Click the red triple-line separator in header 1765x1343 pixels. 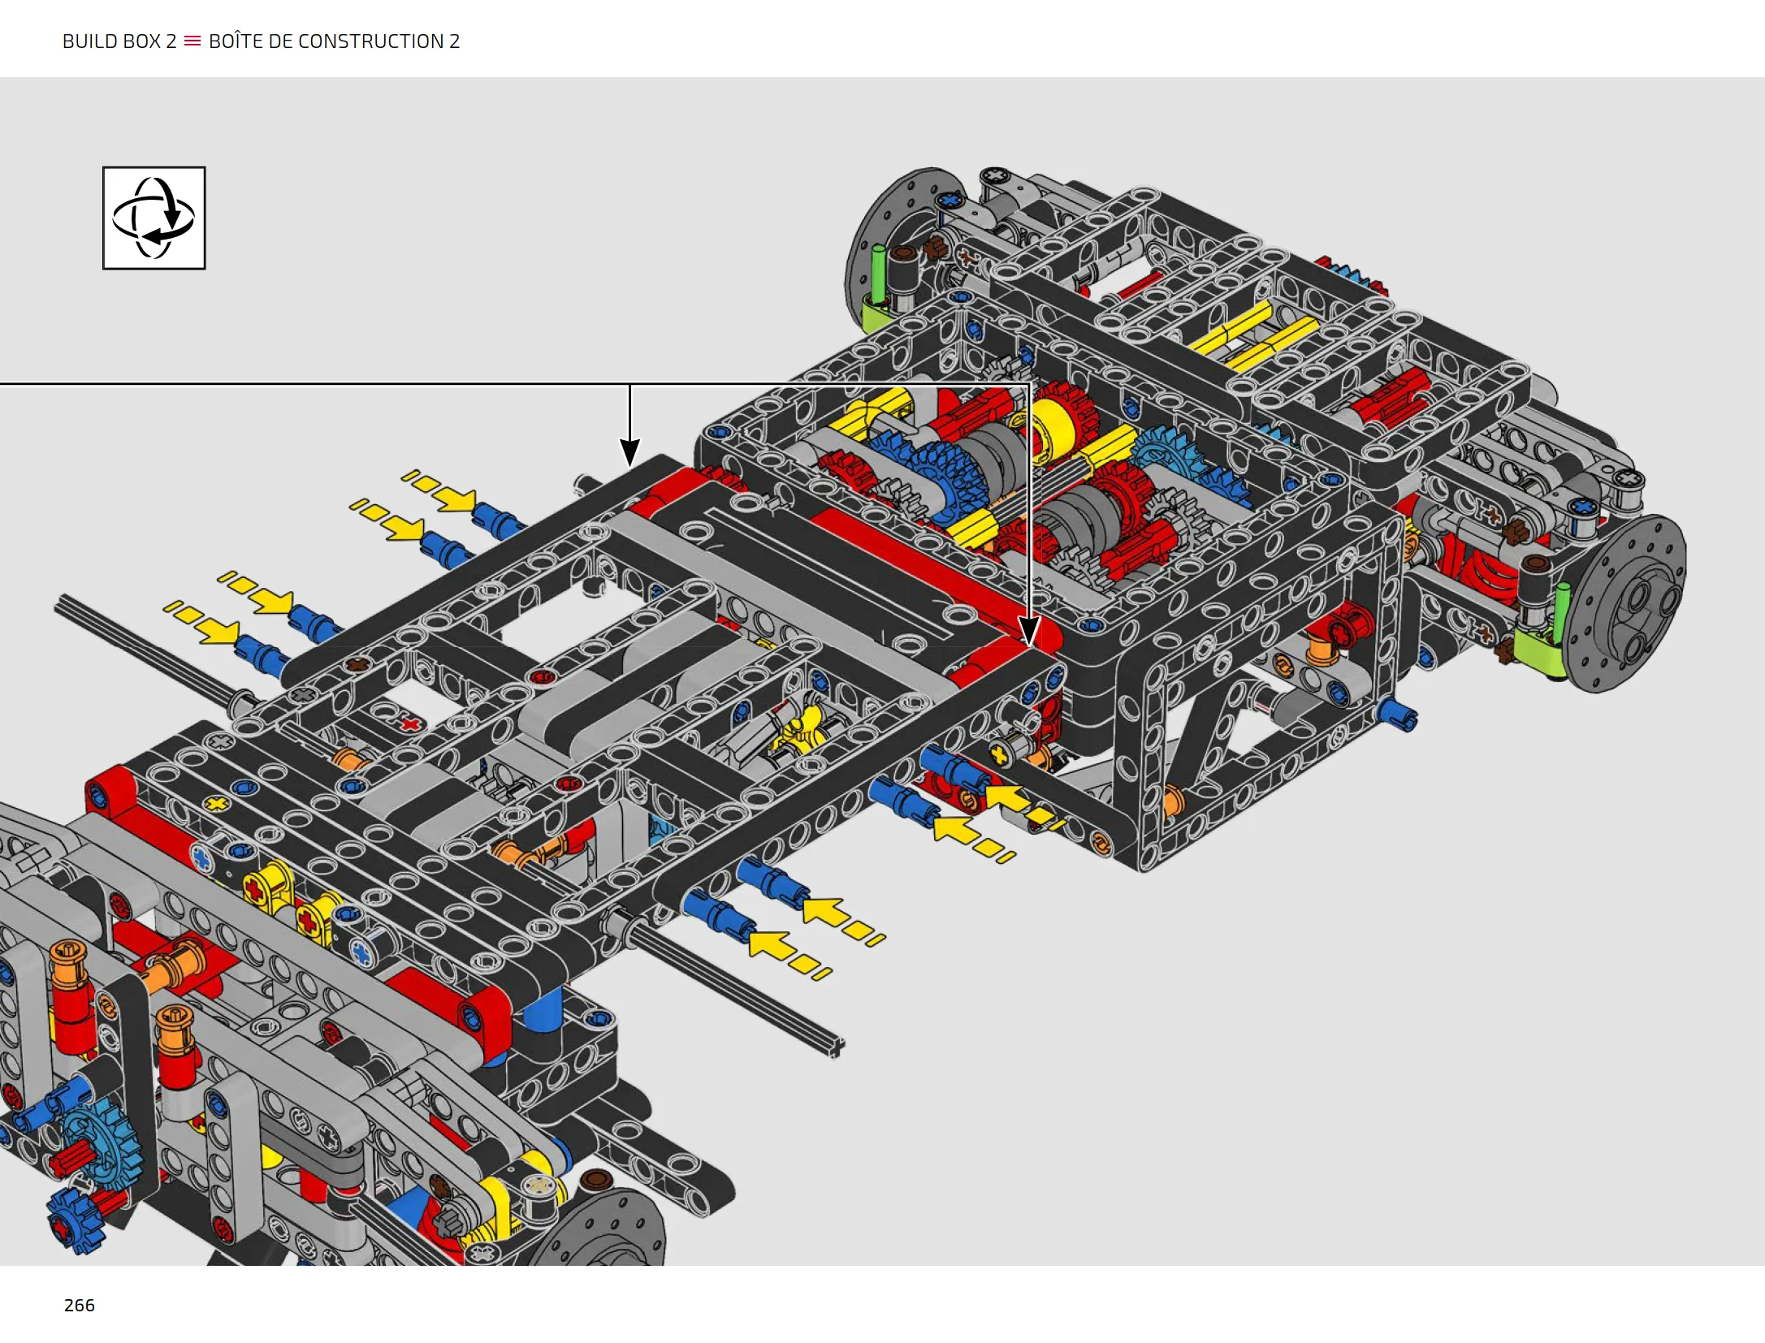click(193, 41)
